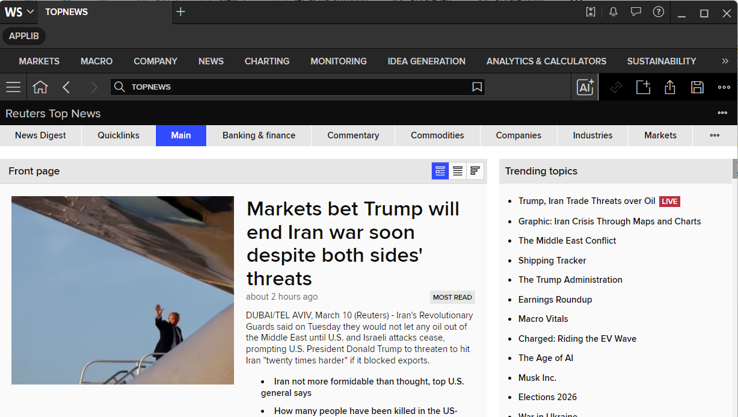Open Trump, Iran Trade Threats over Oil topic
The width and height of the screenshot is (738, 417).
[587, 201]
